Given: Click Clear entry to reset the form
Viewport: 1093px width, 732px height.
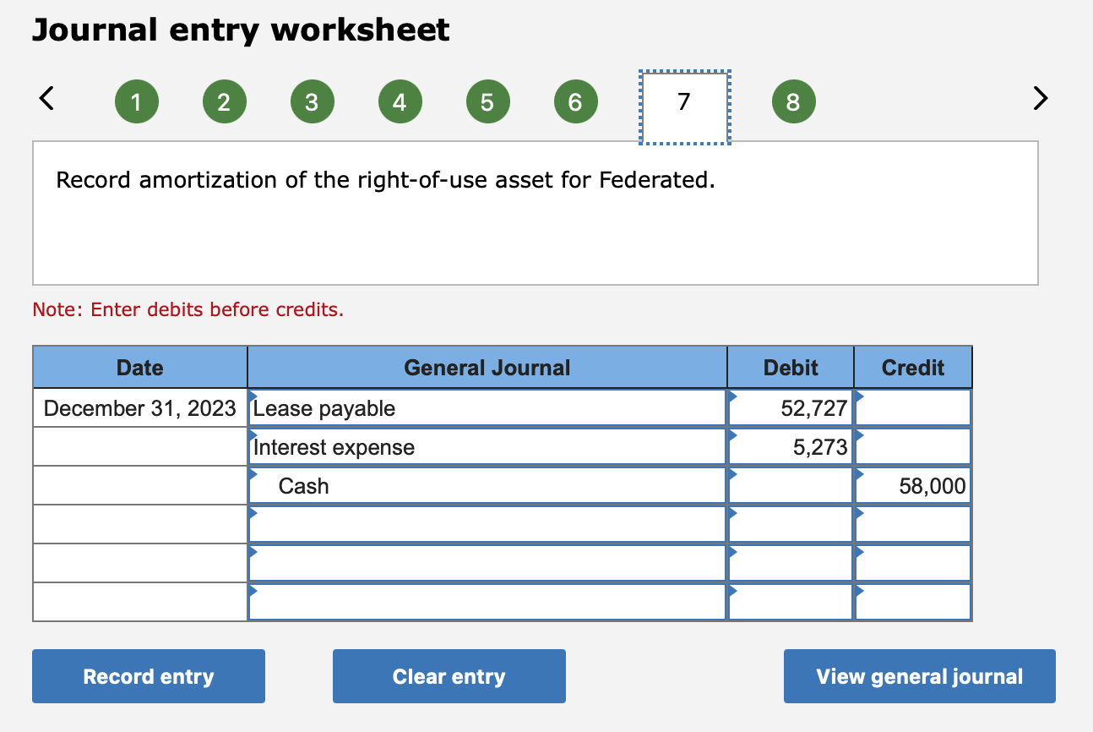Looking at the screenshot, I should click(x=449, y=676).
